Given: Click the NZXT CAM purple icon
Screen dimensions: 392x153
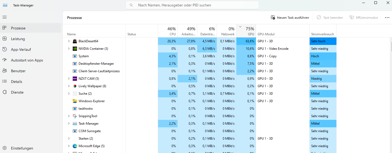Looking at the screenshot, I should pyautogui.click(x=75, y=79).
